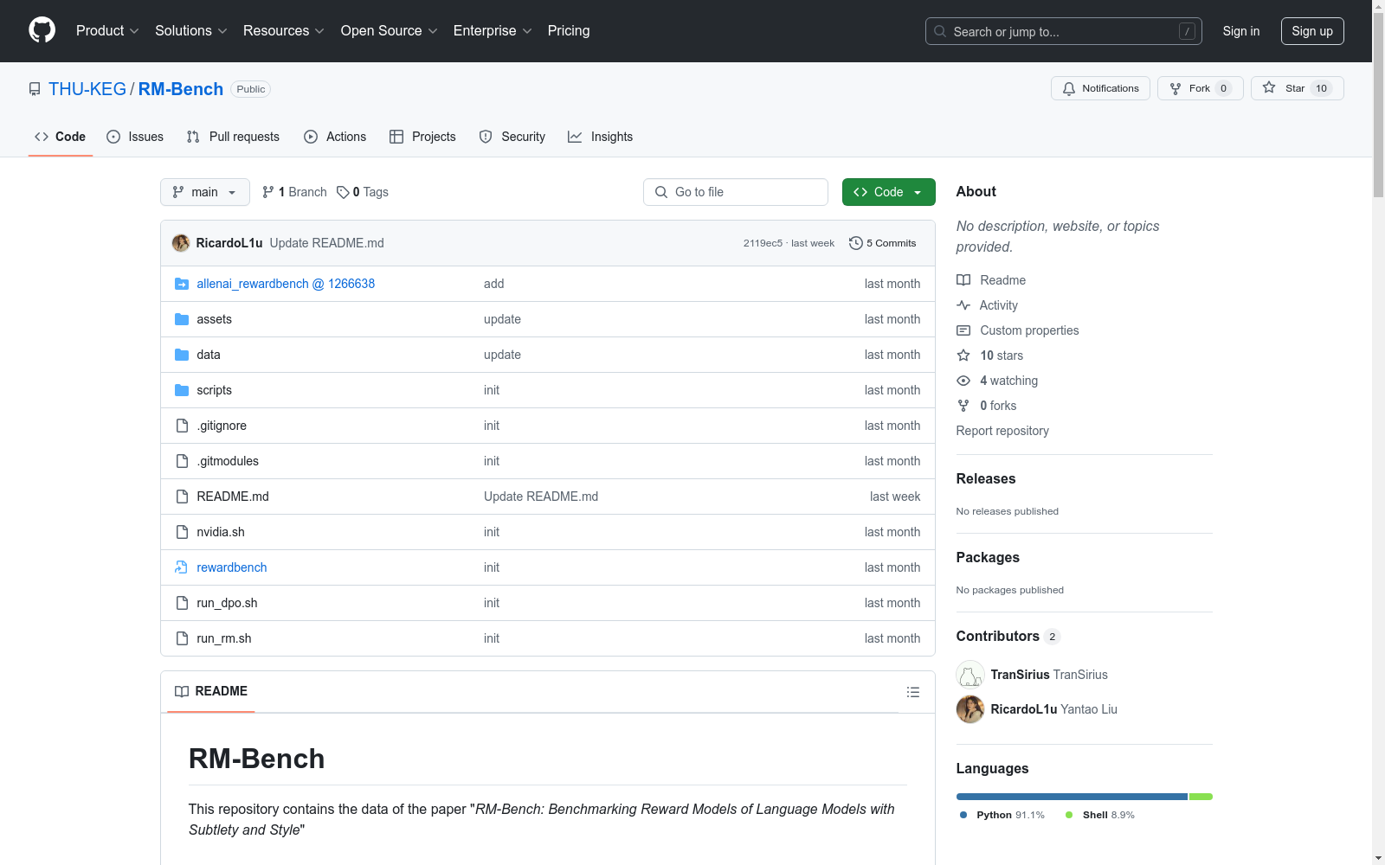Focus the Go to file input
This screenshot has width=1385, height=865.
[x=736, y=192]
